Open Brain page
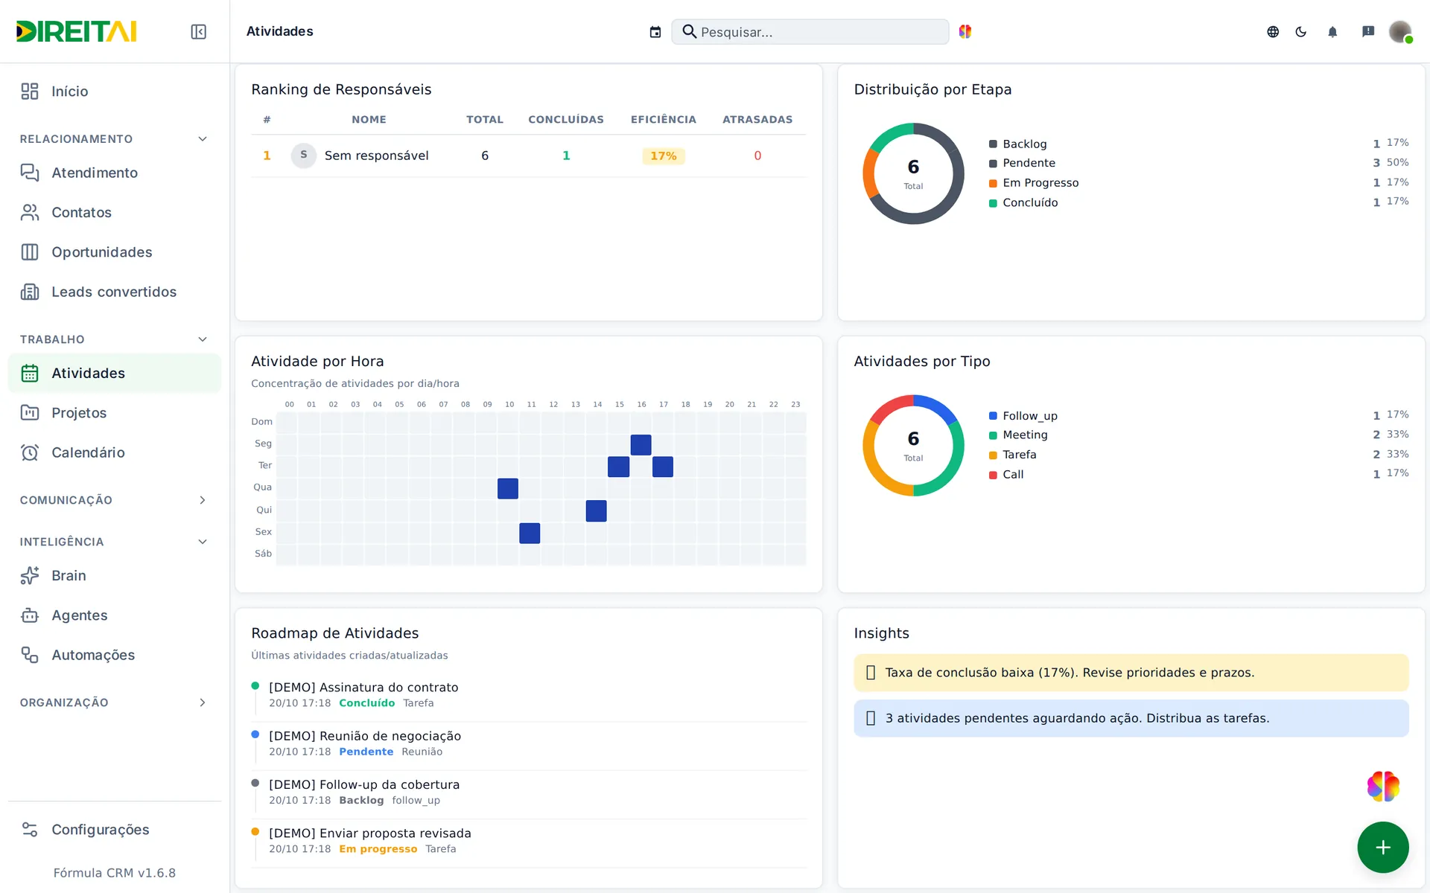1430x893 pixels. [115, 575]
